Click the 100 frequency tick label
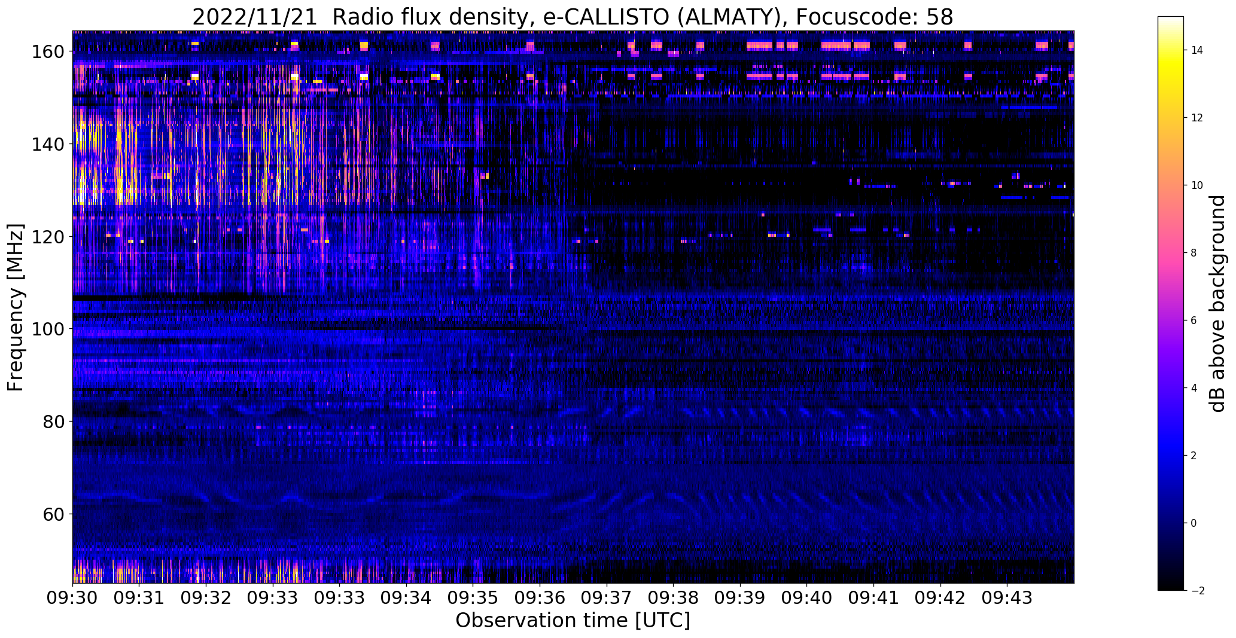This screenshot has width=1236, height=638. click(47, 329)
